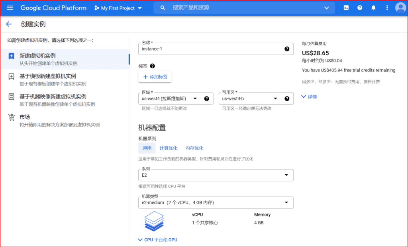Open the three-dot overflow menu icon
Screen dimensions: 408x247
pos(387,8)
